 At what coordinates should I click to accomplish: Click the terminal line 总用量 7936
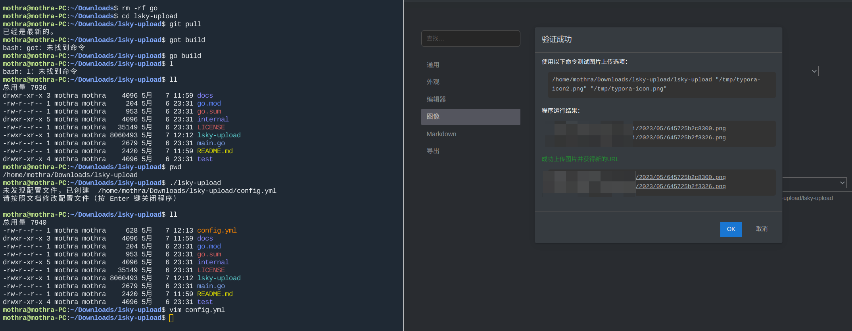pos(25,87)
